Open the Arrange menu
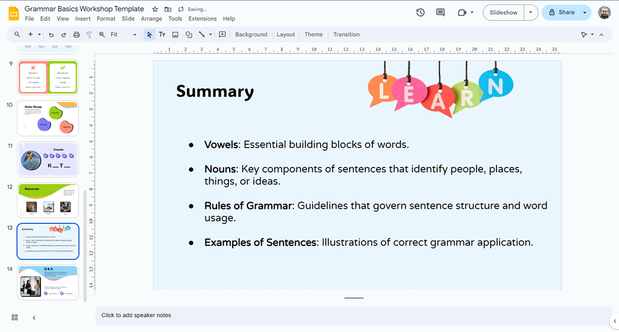The width and height of the screenshot is (619, 332). 151,19
